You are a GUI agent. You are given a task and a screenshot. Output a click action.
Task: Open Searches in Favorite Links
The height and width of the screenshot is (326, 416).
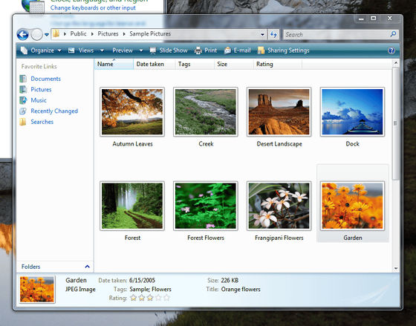point(42,122)
